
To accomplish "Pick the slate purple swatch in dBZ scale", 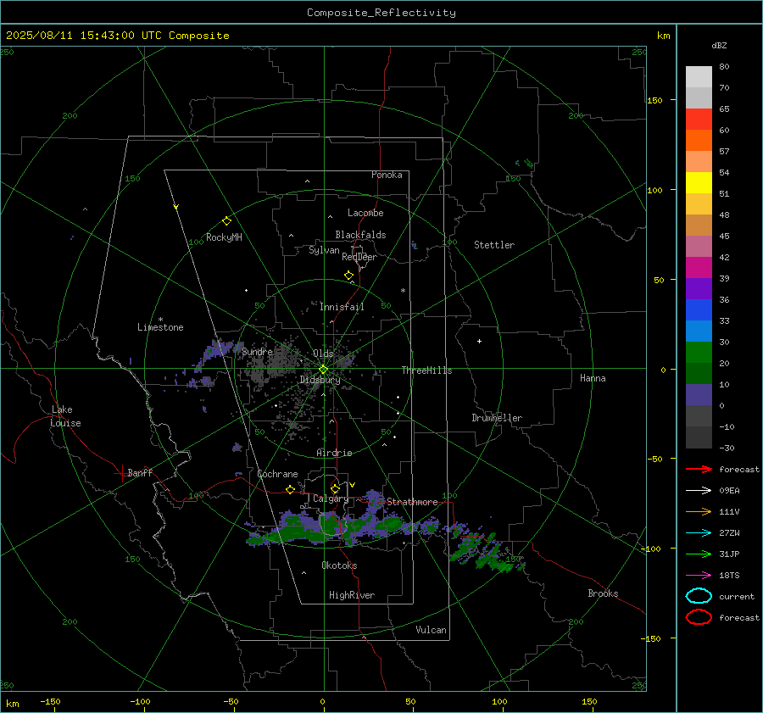I will (699, 394).
